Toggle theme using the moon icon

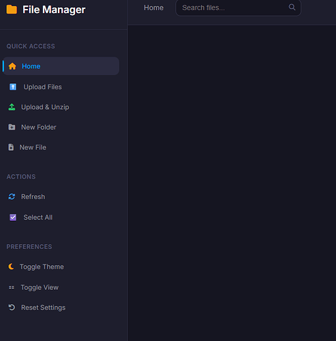[11, 267]
